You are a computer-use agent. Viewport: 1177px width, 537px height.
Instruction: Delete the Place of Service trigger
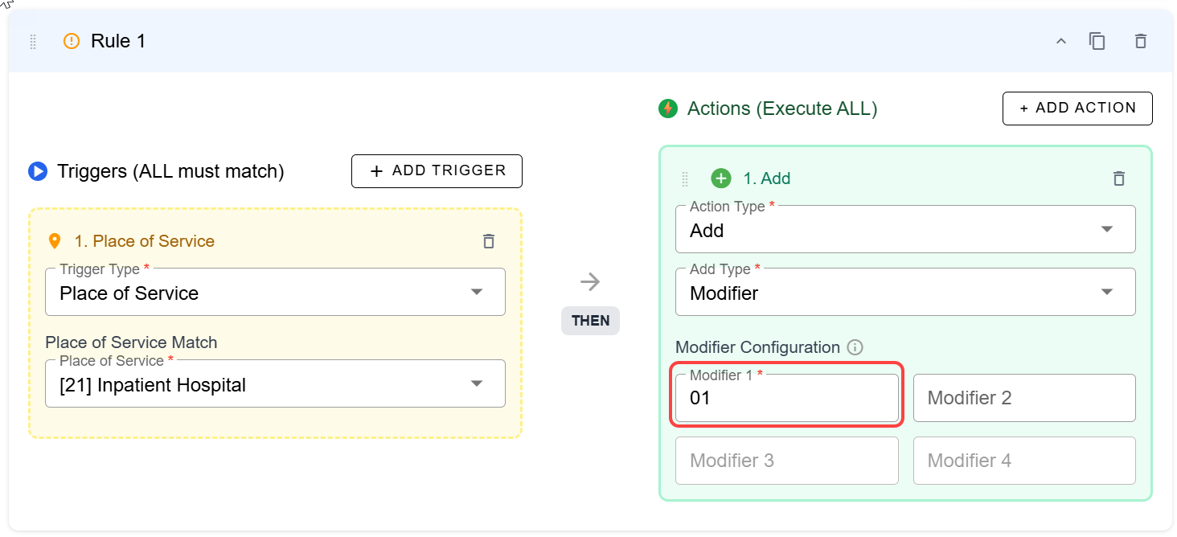(x=488, y=241)
